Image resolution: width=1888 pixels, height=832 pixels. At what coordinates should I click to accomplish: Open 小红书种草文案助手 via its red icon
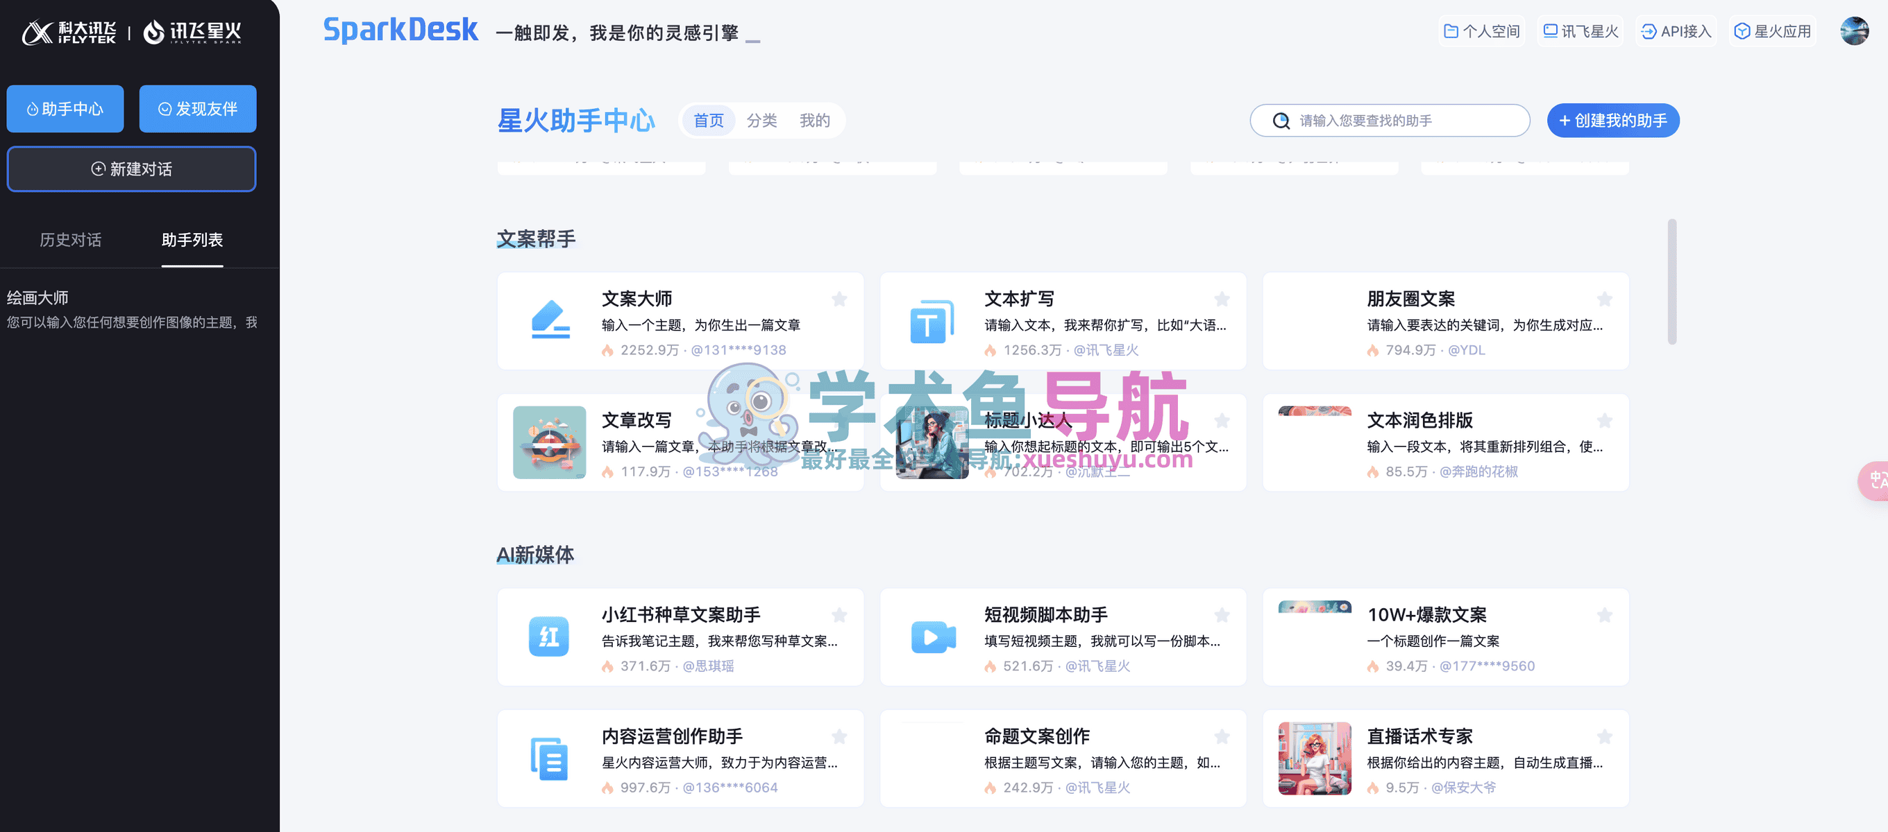[x=548, y=636]
